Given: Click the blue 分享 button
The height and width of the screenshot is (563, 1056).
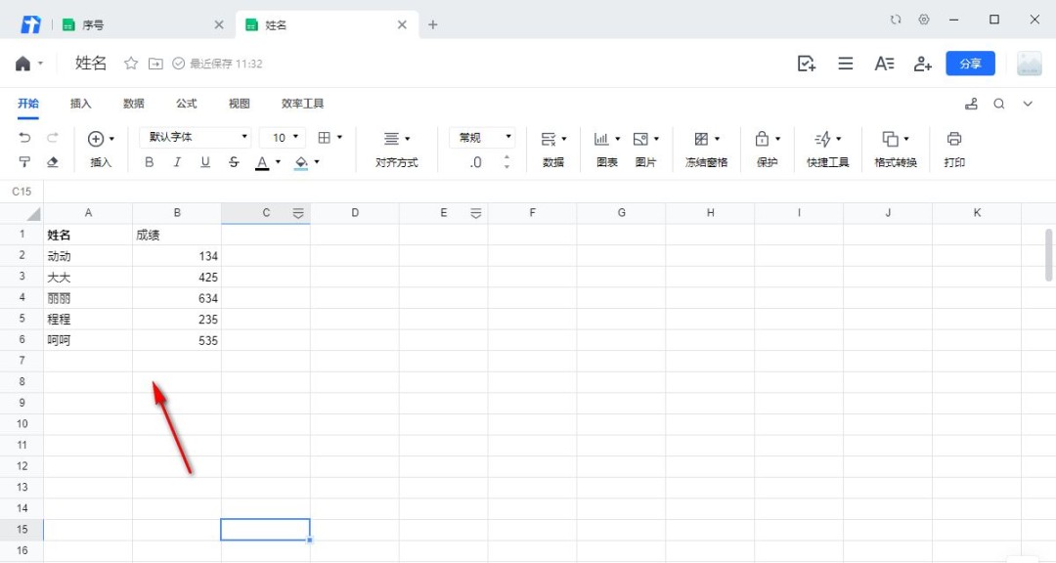Looking at the screenshot, I should click(x=970, y=64).
